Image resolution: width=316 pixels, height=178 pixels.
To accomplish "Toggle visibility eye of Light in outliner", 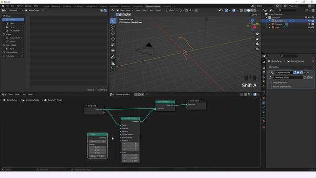I will 309,27.
